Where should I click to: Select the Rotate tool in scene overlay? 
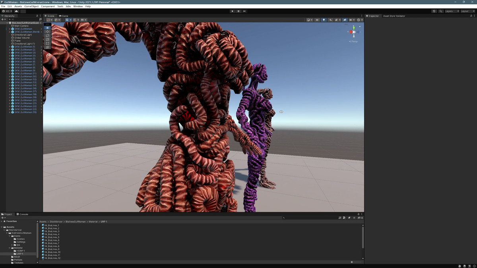pyautogui.click(x=47, y=36)
